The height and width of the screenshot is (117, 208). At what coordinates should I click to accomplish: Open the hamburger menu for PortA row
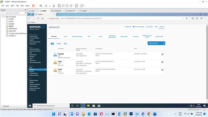(162, 62)
